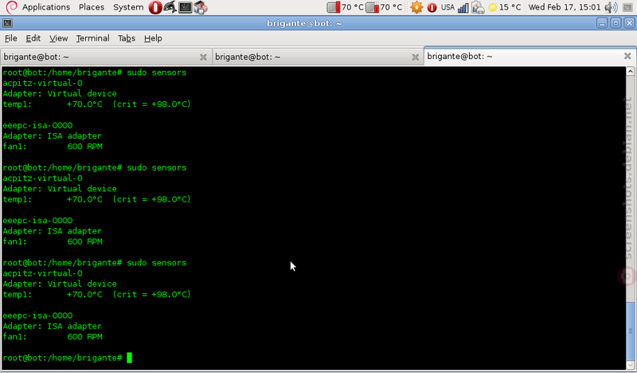
Task: Click the last 'fan1: 600 RPM' line
Action: click(53, 337)
